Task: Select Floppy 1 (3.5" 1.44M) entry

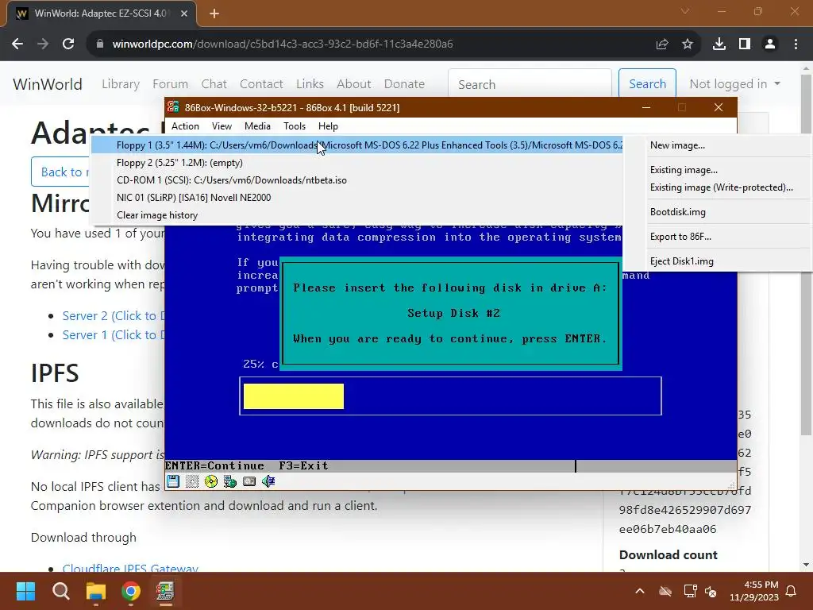Action: point(357,145)
